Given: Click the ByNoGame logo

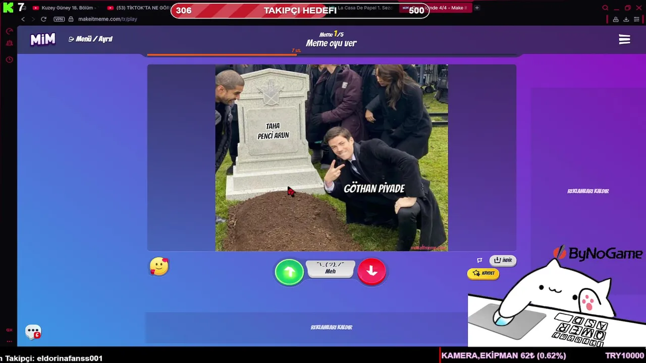Looking at the screenshot, I should pyautogui.click(x=599, y=254).
